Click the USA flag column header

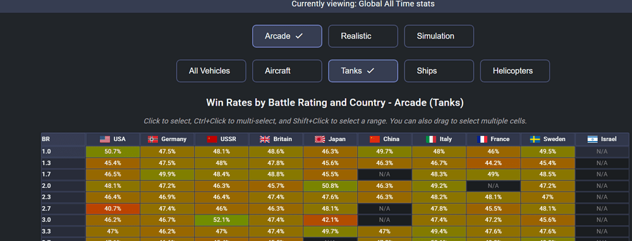click(113, 139)
